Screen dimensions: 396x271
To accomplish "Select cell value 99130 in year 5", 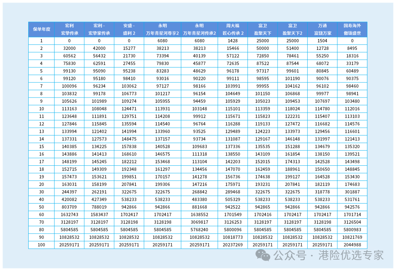I will (x=69, y=71).
